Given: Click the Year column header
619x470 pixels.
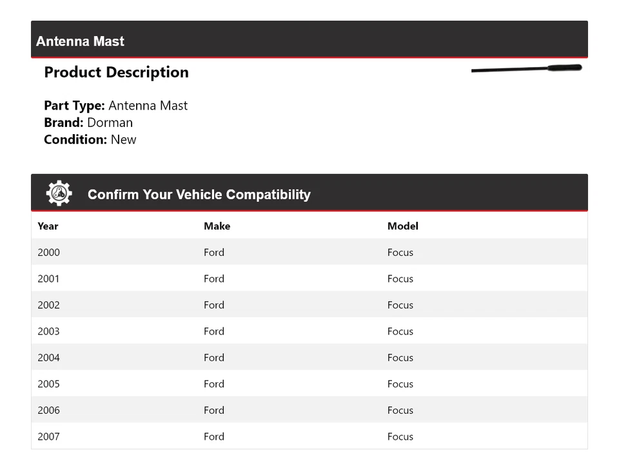Looking at the screenshot, I should [48, 226].
